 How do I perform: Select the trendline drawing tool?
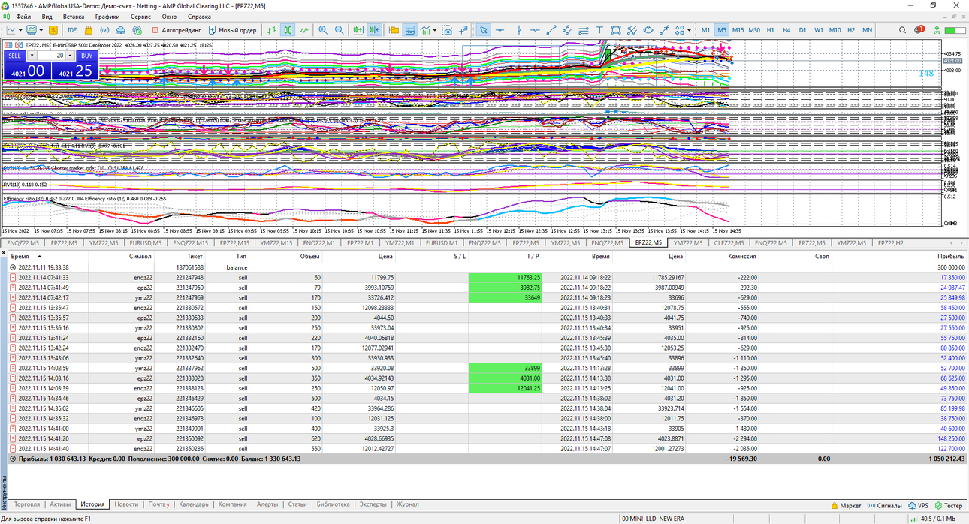pos(551,30)
